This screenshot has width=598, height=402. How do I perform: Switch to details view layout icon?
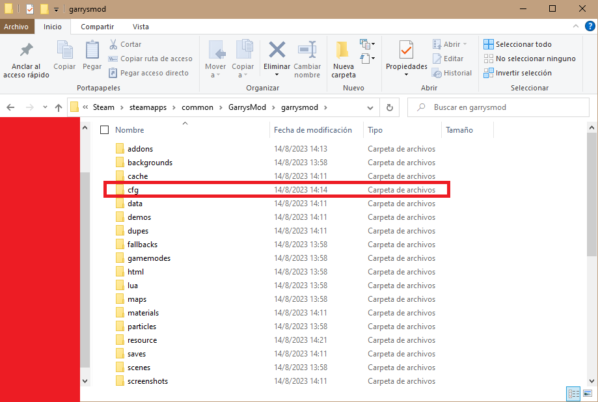[x=573, y=394]
